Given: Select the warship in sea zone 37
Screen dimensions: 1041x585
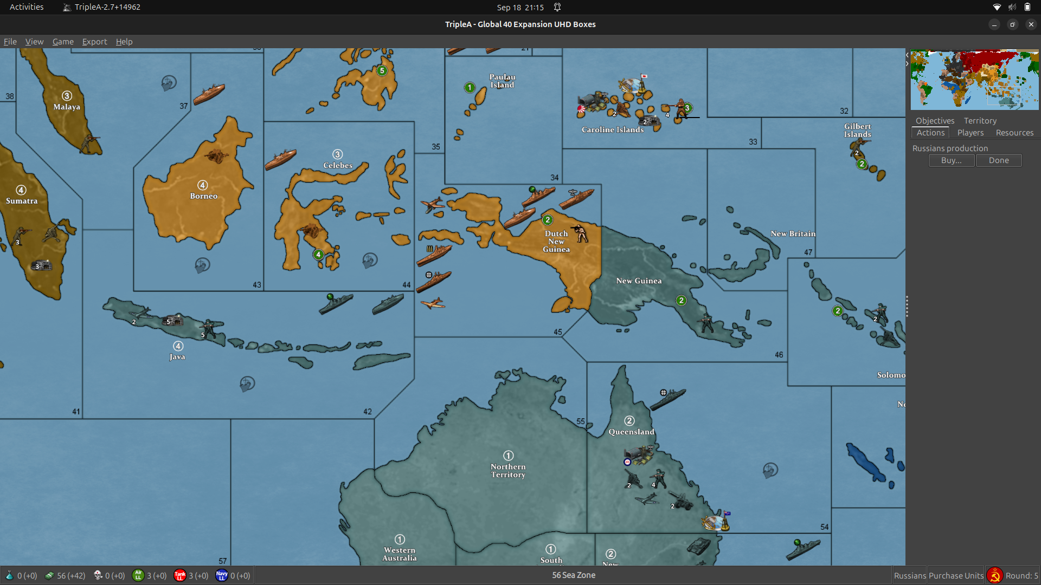Looking at the screenshot, I should click(209, 94).
